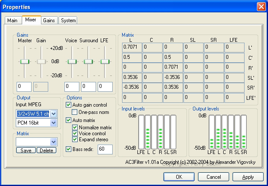Open the Matrix preset dropdown
Screen dimensions: 268x186
pyautogui.click(x=53, y=142)
